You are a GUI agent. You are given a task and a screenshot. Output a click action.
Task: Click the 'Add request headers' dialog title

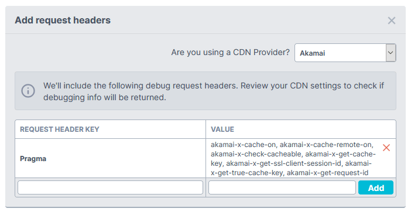point(63,20)
